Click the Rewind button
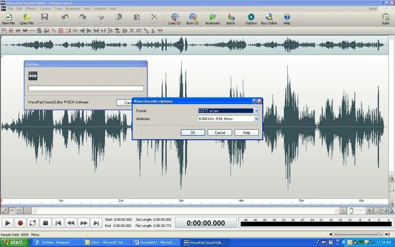Screen dimensions: 395x247 [x=71, y=223]
